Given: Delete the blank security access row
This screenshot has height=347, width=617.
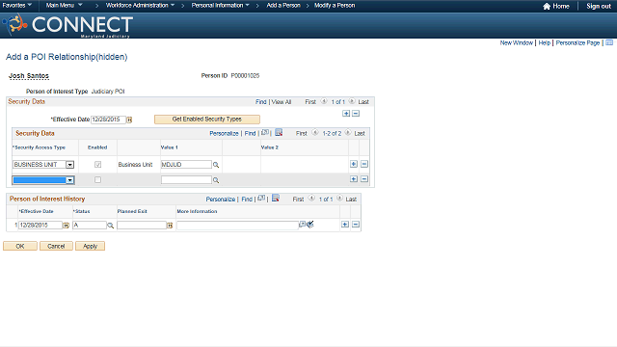Looking at the screenshot, I should coord(364,179).
